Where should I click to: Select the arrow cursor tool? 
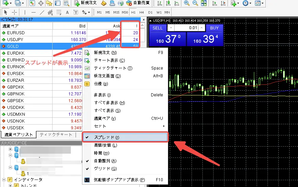tap(5, 12)
